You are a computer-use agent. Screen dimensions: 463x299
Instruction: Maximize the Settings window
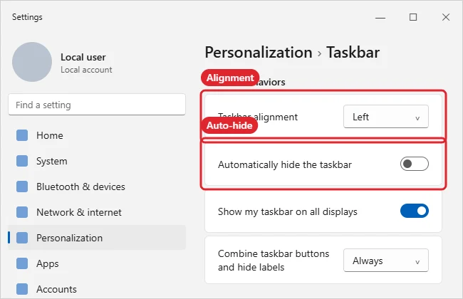pyautogui.click(x=413, y=17)
